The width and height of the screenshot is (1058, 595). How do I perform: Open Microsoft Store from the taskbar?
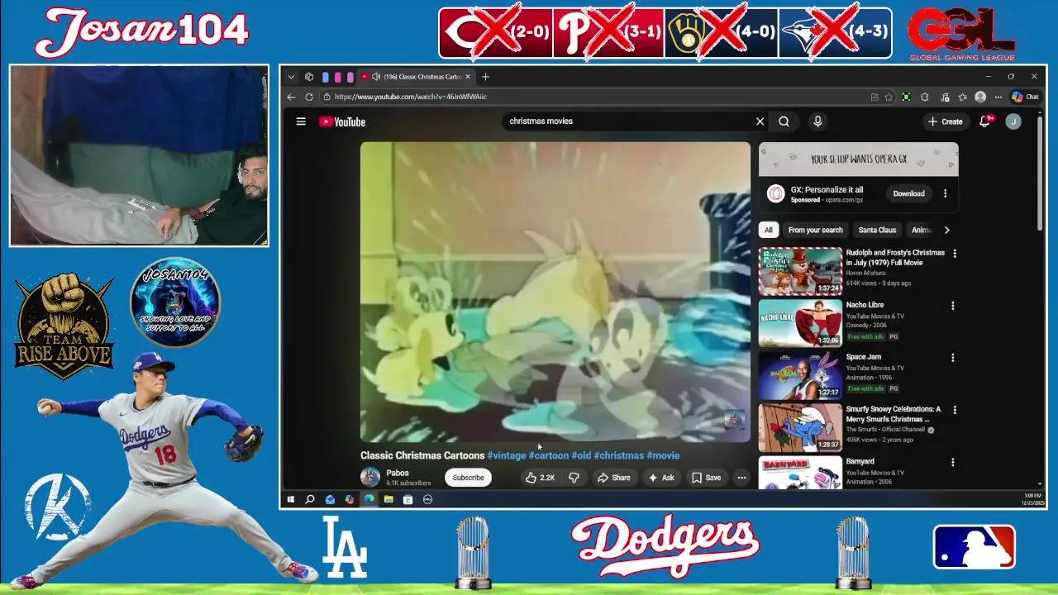[x=407, y=499]
